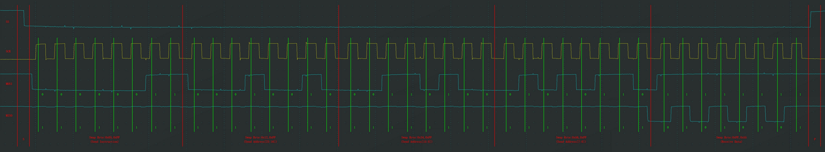Click red byte boundary after Send Instruction

pos(183,76)
